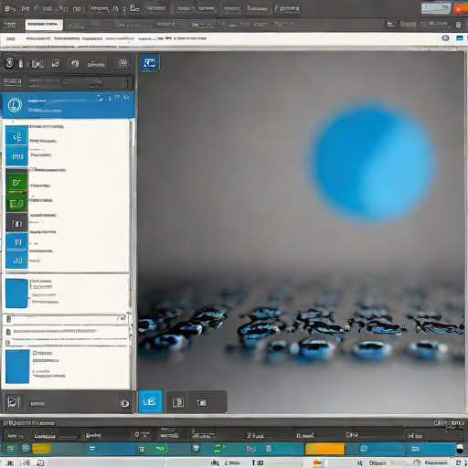This screenshot has height=468, width=468.
Task: Click the blue monitor icon above the canvas
Action: click(x=150, y=63)
